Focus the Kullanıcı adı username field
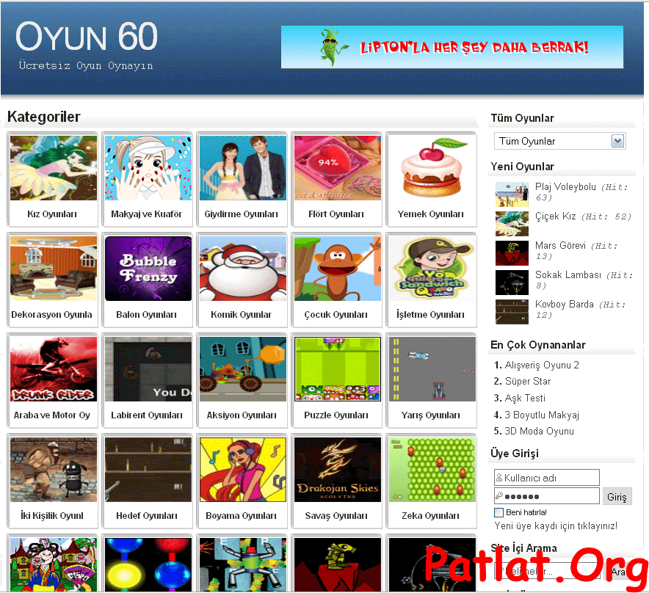649x593 pixels. tap(547, 478)
